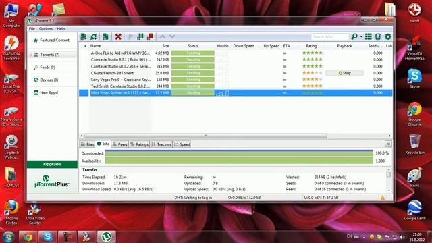Click the Transfer panel scroll up arrow
The image size is (432, 243).
389,169
